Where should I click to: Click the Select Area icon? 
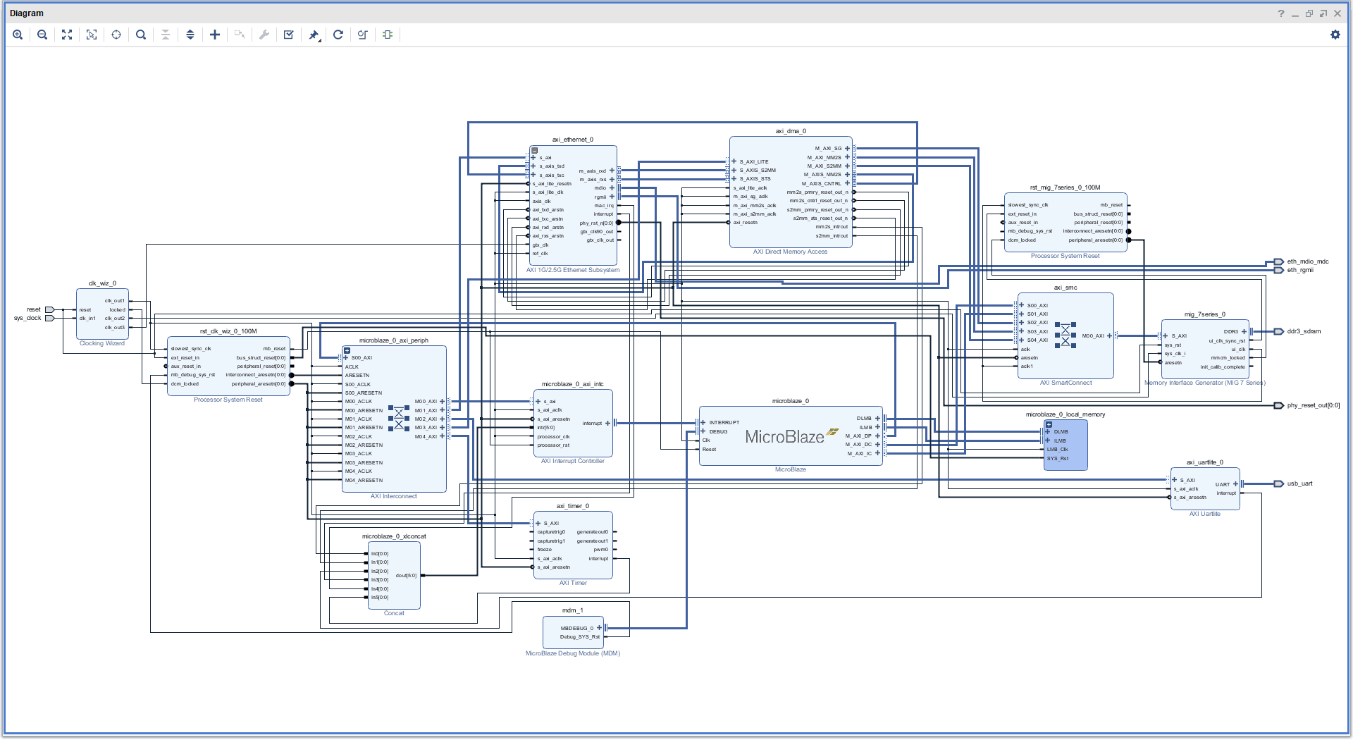92,35
